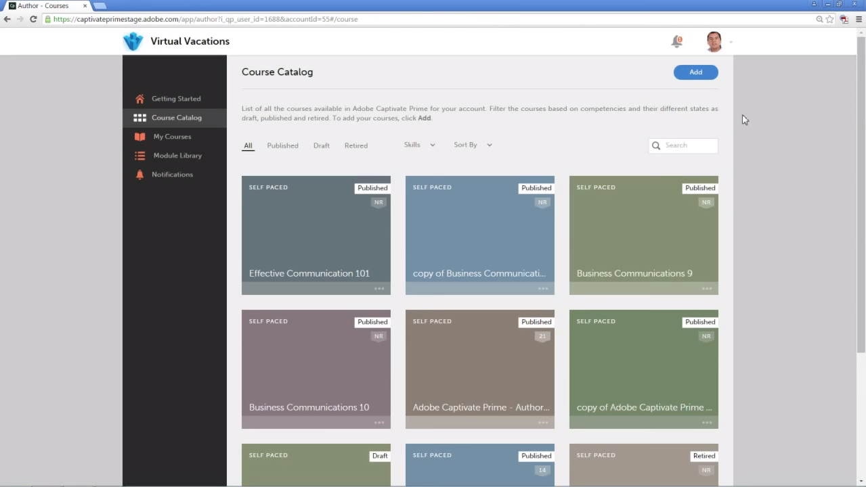866x487 pixels.
Task: Select the Retired filter tab
Action: [355, 145]
